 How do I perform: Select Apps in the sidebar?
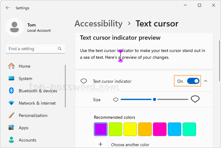(x=24, y=128)
